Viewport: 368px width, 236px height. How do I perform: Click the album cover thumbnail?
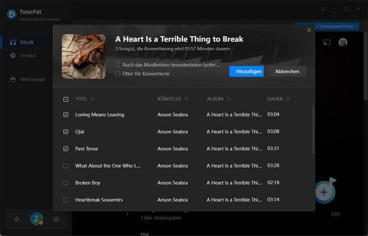(84, 57)
